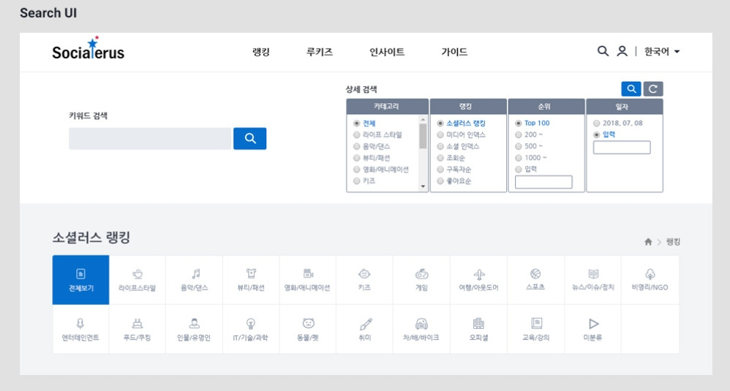This screenshot has height=391, width=730.
Task: Click the 카테고리 list scrollbar down arrow
Action: (423, 186)
